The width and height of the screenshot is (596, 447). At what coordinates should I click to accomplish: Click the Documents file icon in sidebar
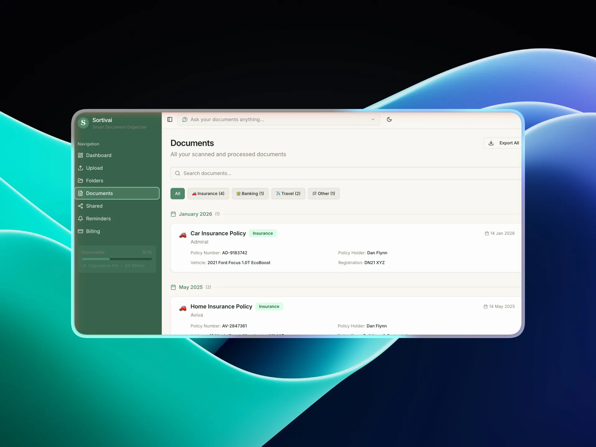pos(80,193)
